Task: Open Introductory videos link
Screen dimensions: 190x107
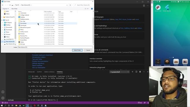Action: (39, 57)
